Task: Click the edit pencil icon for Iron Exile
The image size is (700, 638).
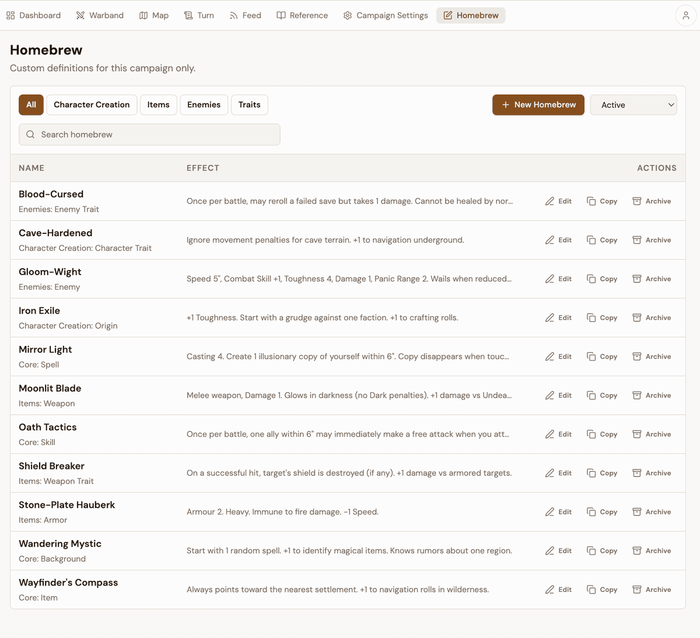Action: (549, 318)
